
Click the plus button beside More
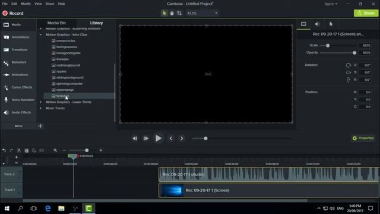pos(40,126)
